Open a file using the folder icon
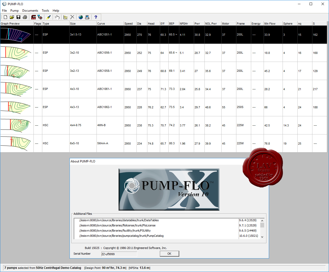The height and width of the screenshot is (272, 329). pos(12,17)
